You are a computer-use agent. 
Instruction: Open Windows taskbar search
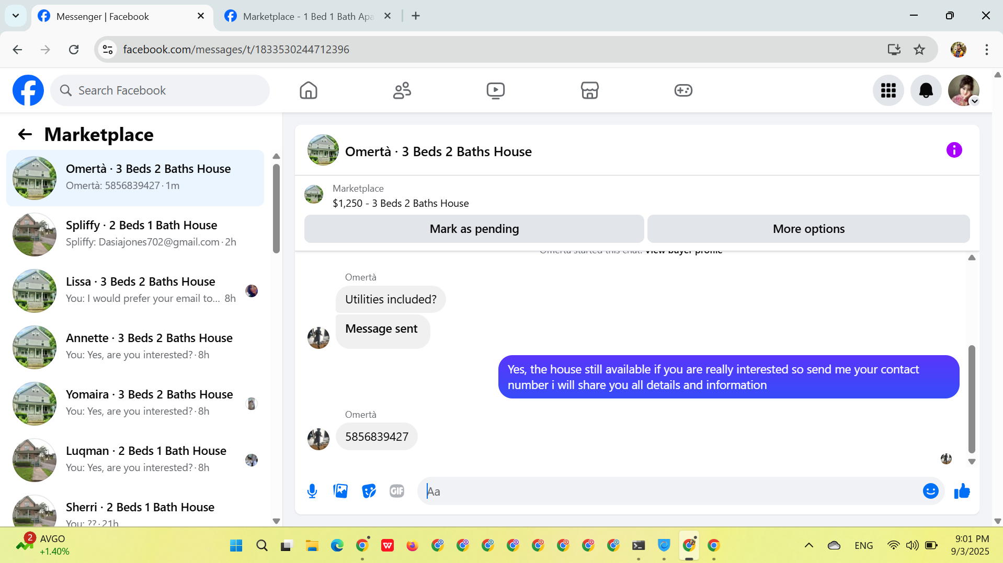coord(262,546)
